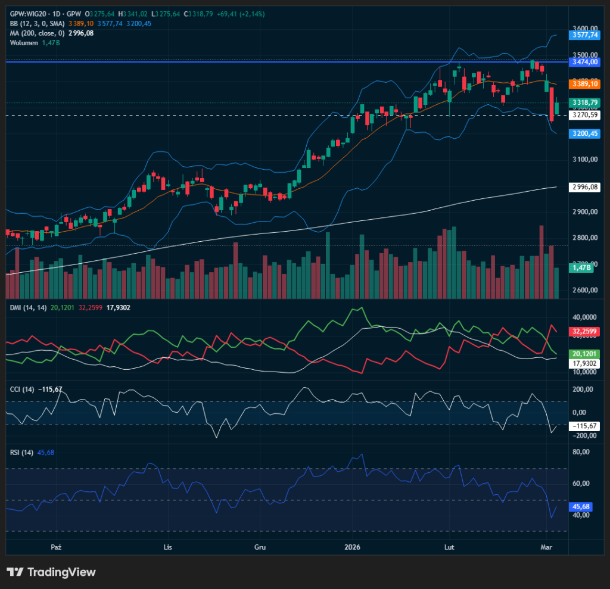The height and width of the screenshot is (589, 610).
Task: Click the 45,68 RSI axis label
Action: point(581,506)
